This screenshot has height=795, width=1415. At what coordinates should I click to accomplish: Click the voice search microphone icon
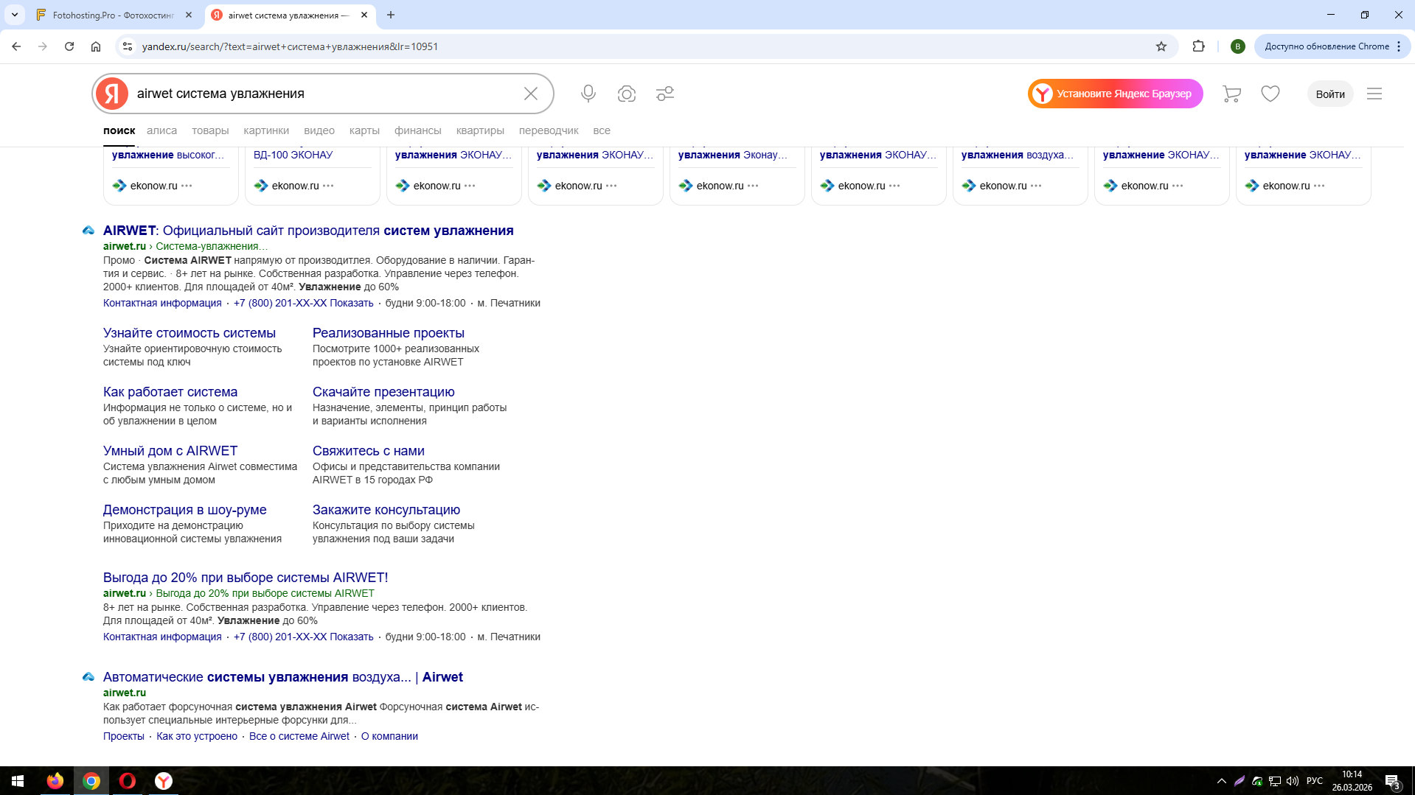pos(588,94)
